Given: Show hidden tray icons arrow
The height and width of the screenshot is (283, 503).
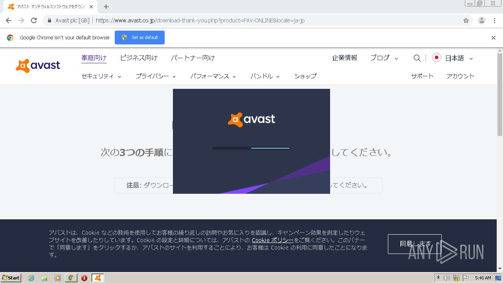Looking at the screenshot, I should (439, 278).
